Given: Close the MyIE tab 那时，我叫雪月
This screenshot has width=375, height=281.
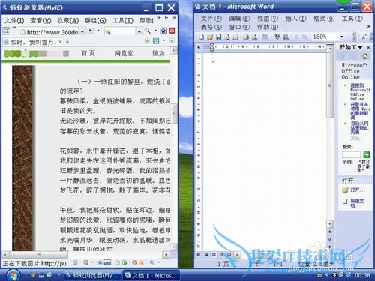Looking at the screenshot, I should (60, 42).
